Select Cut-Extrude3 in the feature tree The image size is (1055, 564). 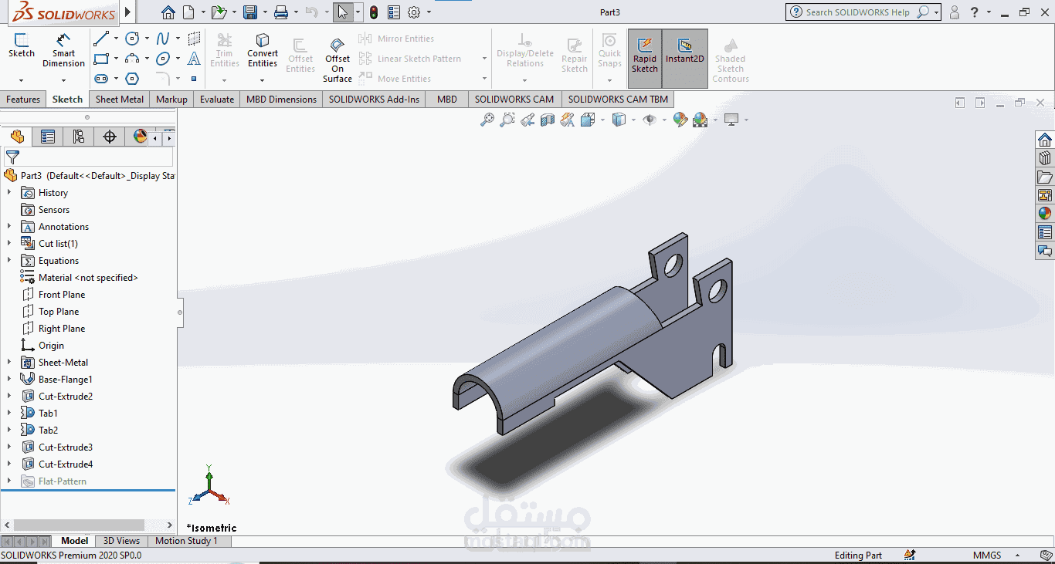tap(66, 447)
